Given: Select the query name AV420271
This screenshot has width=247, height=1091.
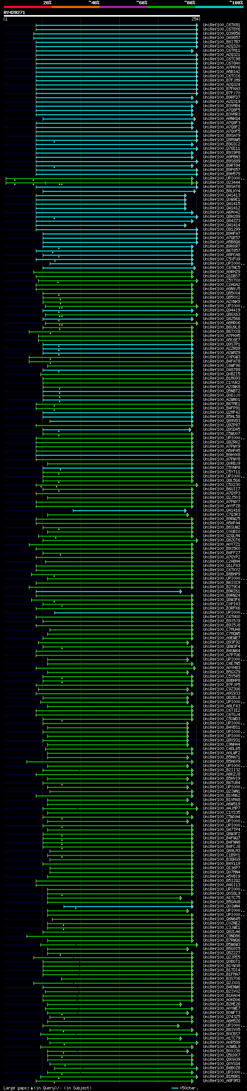Looking at the screenshot, I should coord(14,13).
